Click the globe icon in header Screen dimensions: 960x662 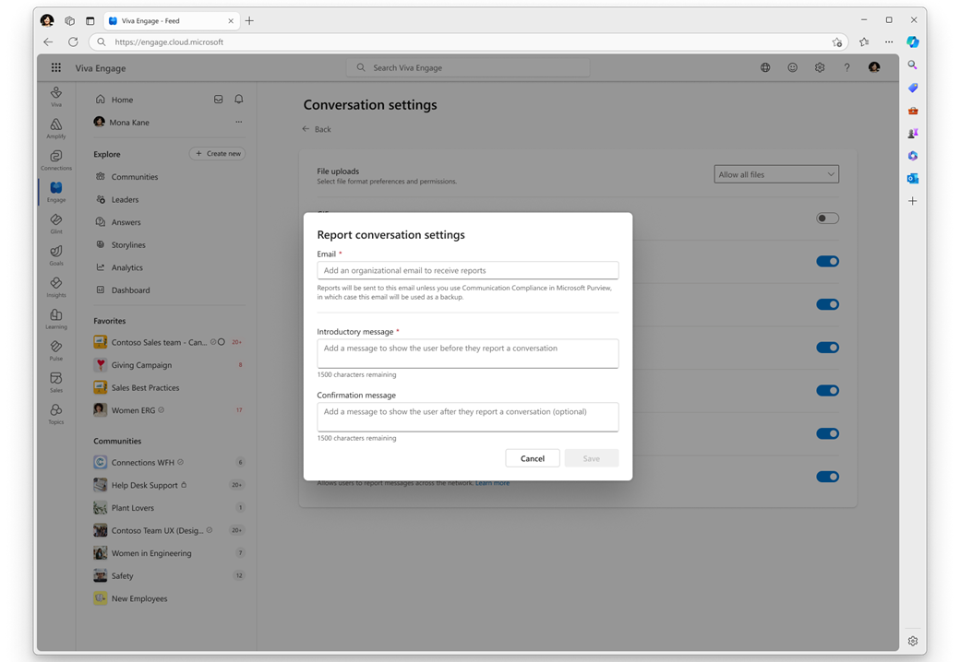[765, 67]
